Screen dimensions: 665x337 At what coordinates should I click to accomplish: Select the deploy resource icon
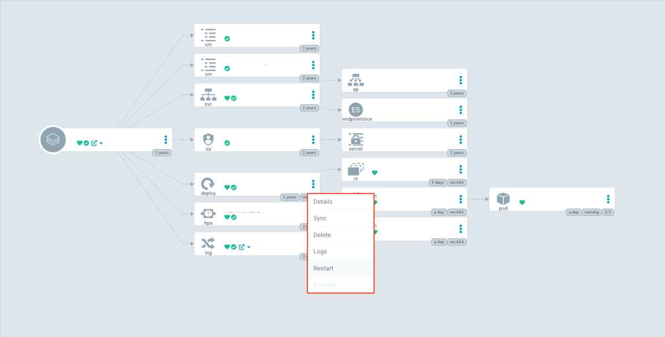tap(208, 183)
